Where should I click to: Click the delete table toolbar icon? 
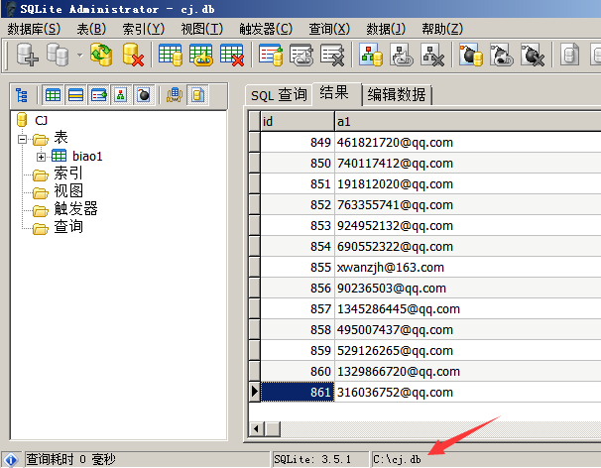(x=233, y=56)
